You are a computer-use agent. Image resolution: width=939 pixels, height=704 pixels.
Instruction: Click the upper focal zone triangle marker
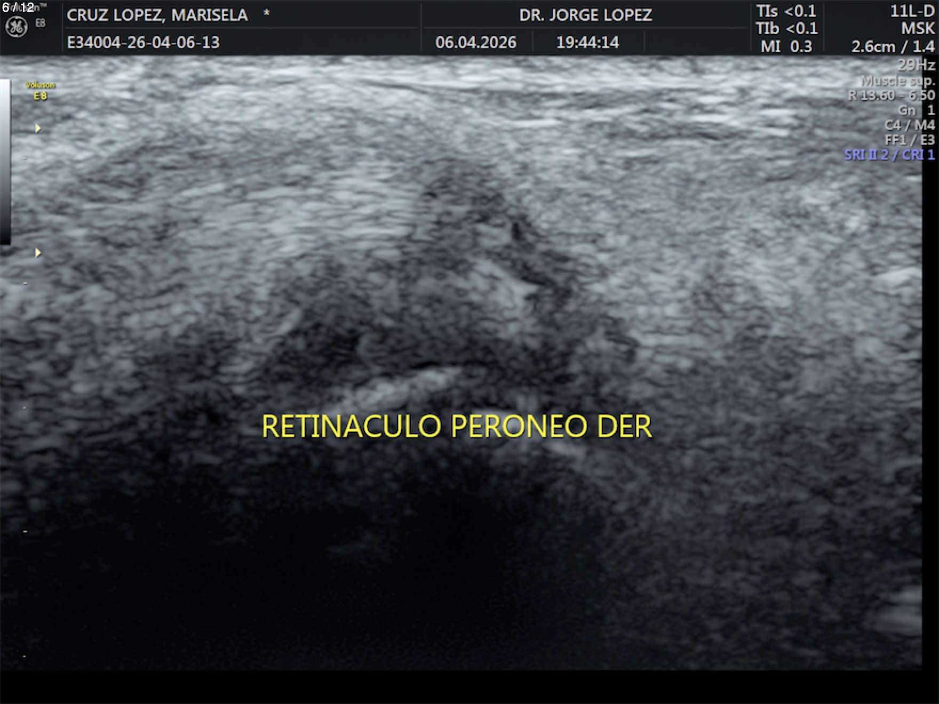(x=38, y=128)
